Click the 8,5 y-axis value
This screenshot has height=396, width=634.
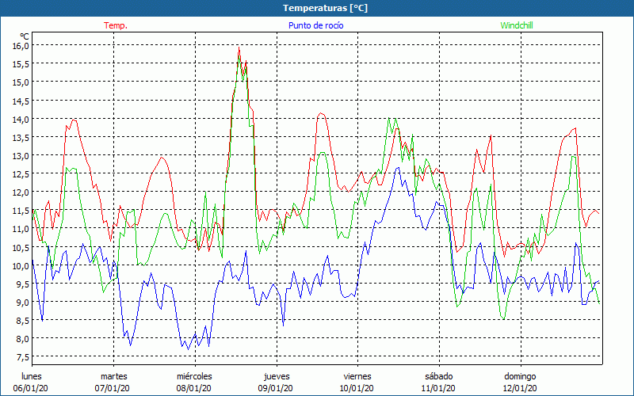(22, 321)
